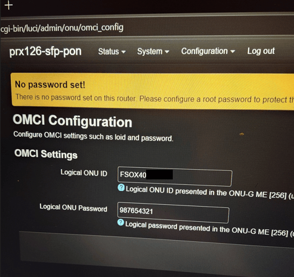Open the Status menu
Screen dimensions: 294x277
(x=112, y=52)
